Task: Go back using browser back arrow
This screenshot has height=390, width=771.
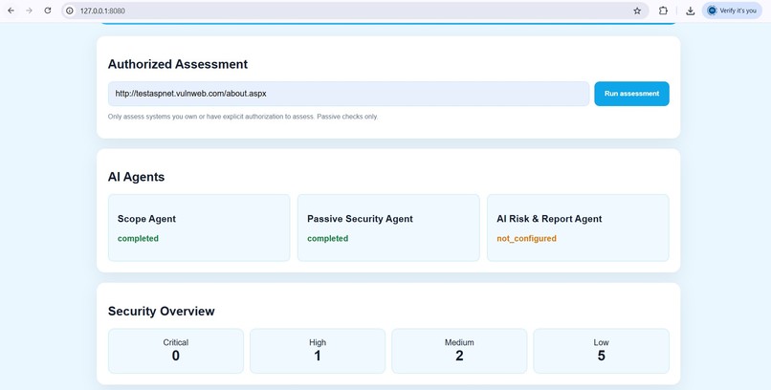Action: point(11,11)
